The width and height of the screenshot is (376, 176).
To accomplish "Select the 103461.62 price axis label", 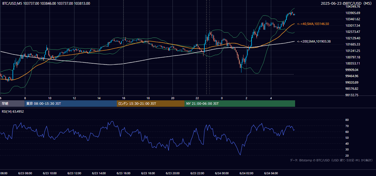I will (x=353, y=19).
